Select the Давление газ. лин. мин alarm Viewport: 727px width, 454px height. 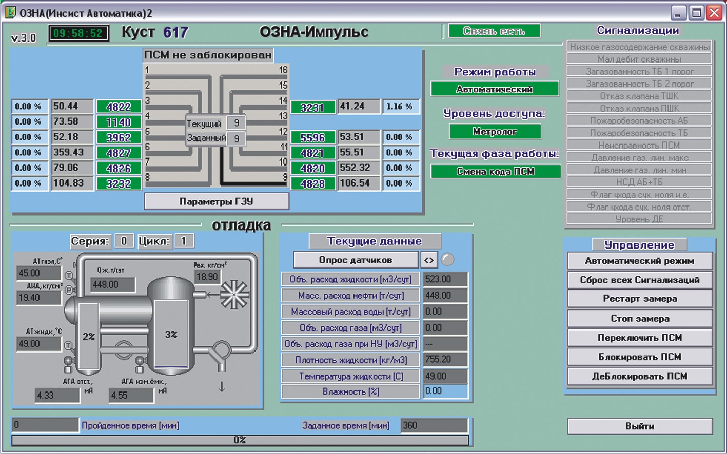639,170
